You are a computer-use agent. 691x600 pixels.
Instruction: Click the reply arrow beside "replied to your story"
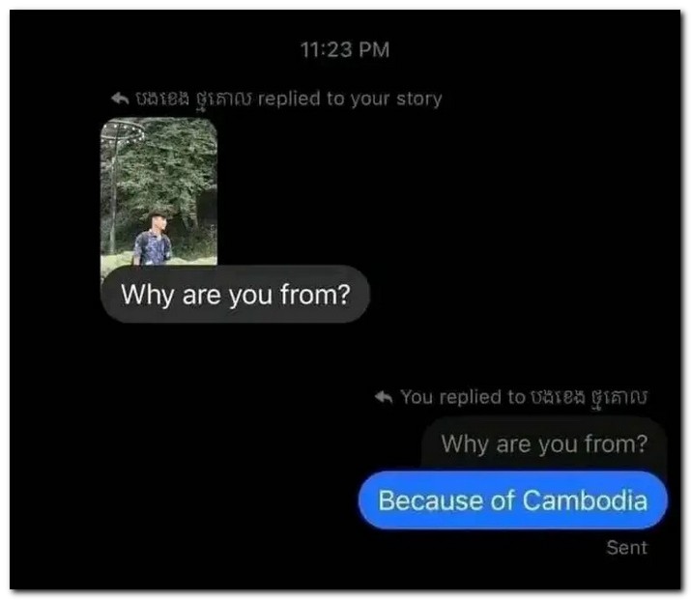pos(120,99)
